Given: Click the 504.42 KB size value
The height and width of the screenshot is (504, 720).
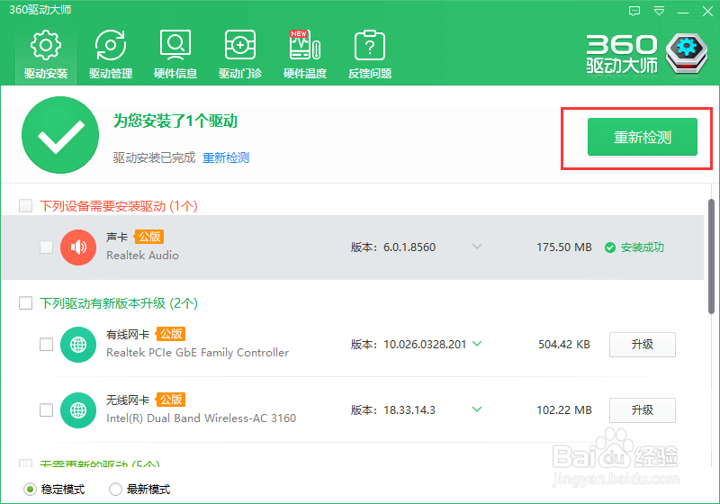Looking at the screenshot, I should coord(564,345).
